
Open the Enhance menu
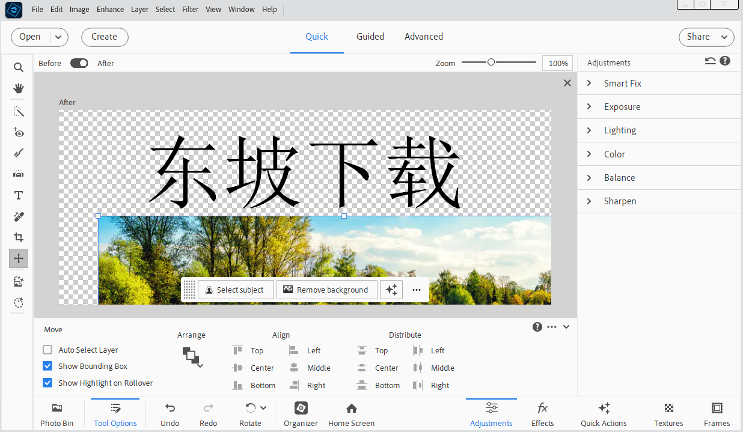point(110,9)
